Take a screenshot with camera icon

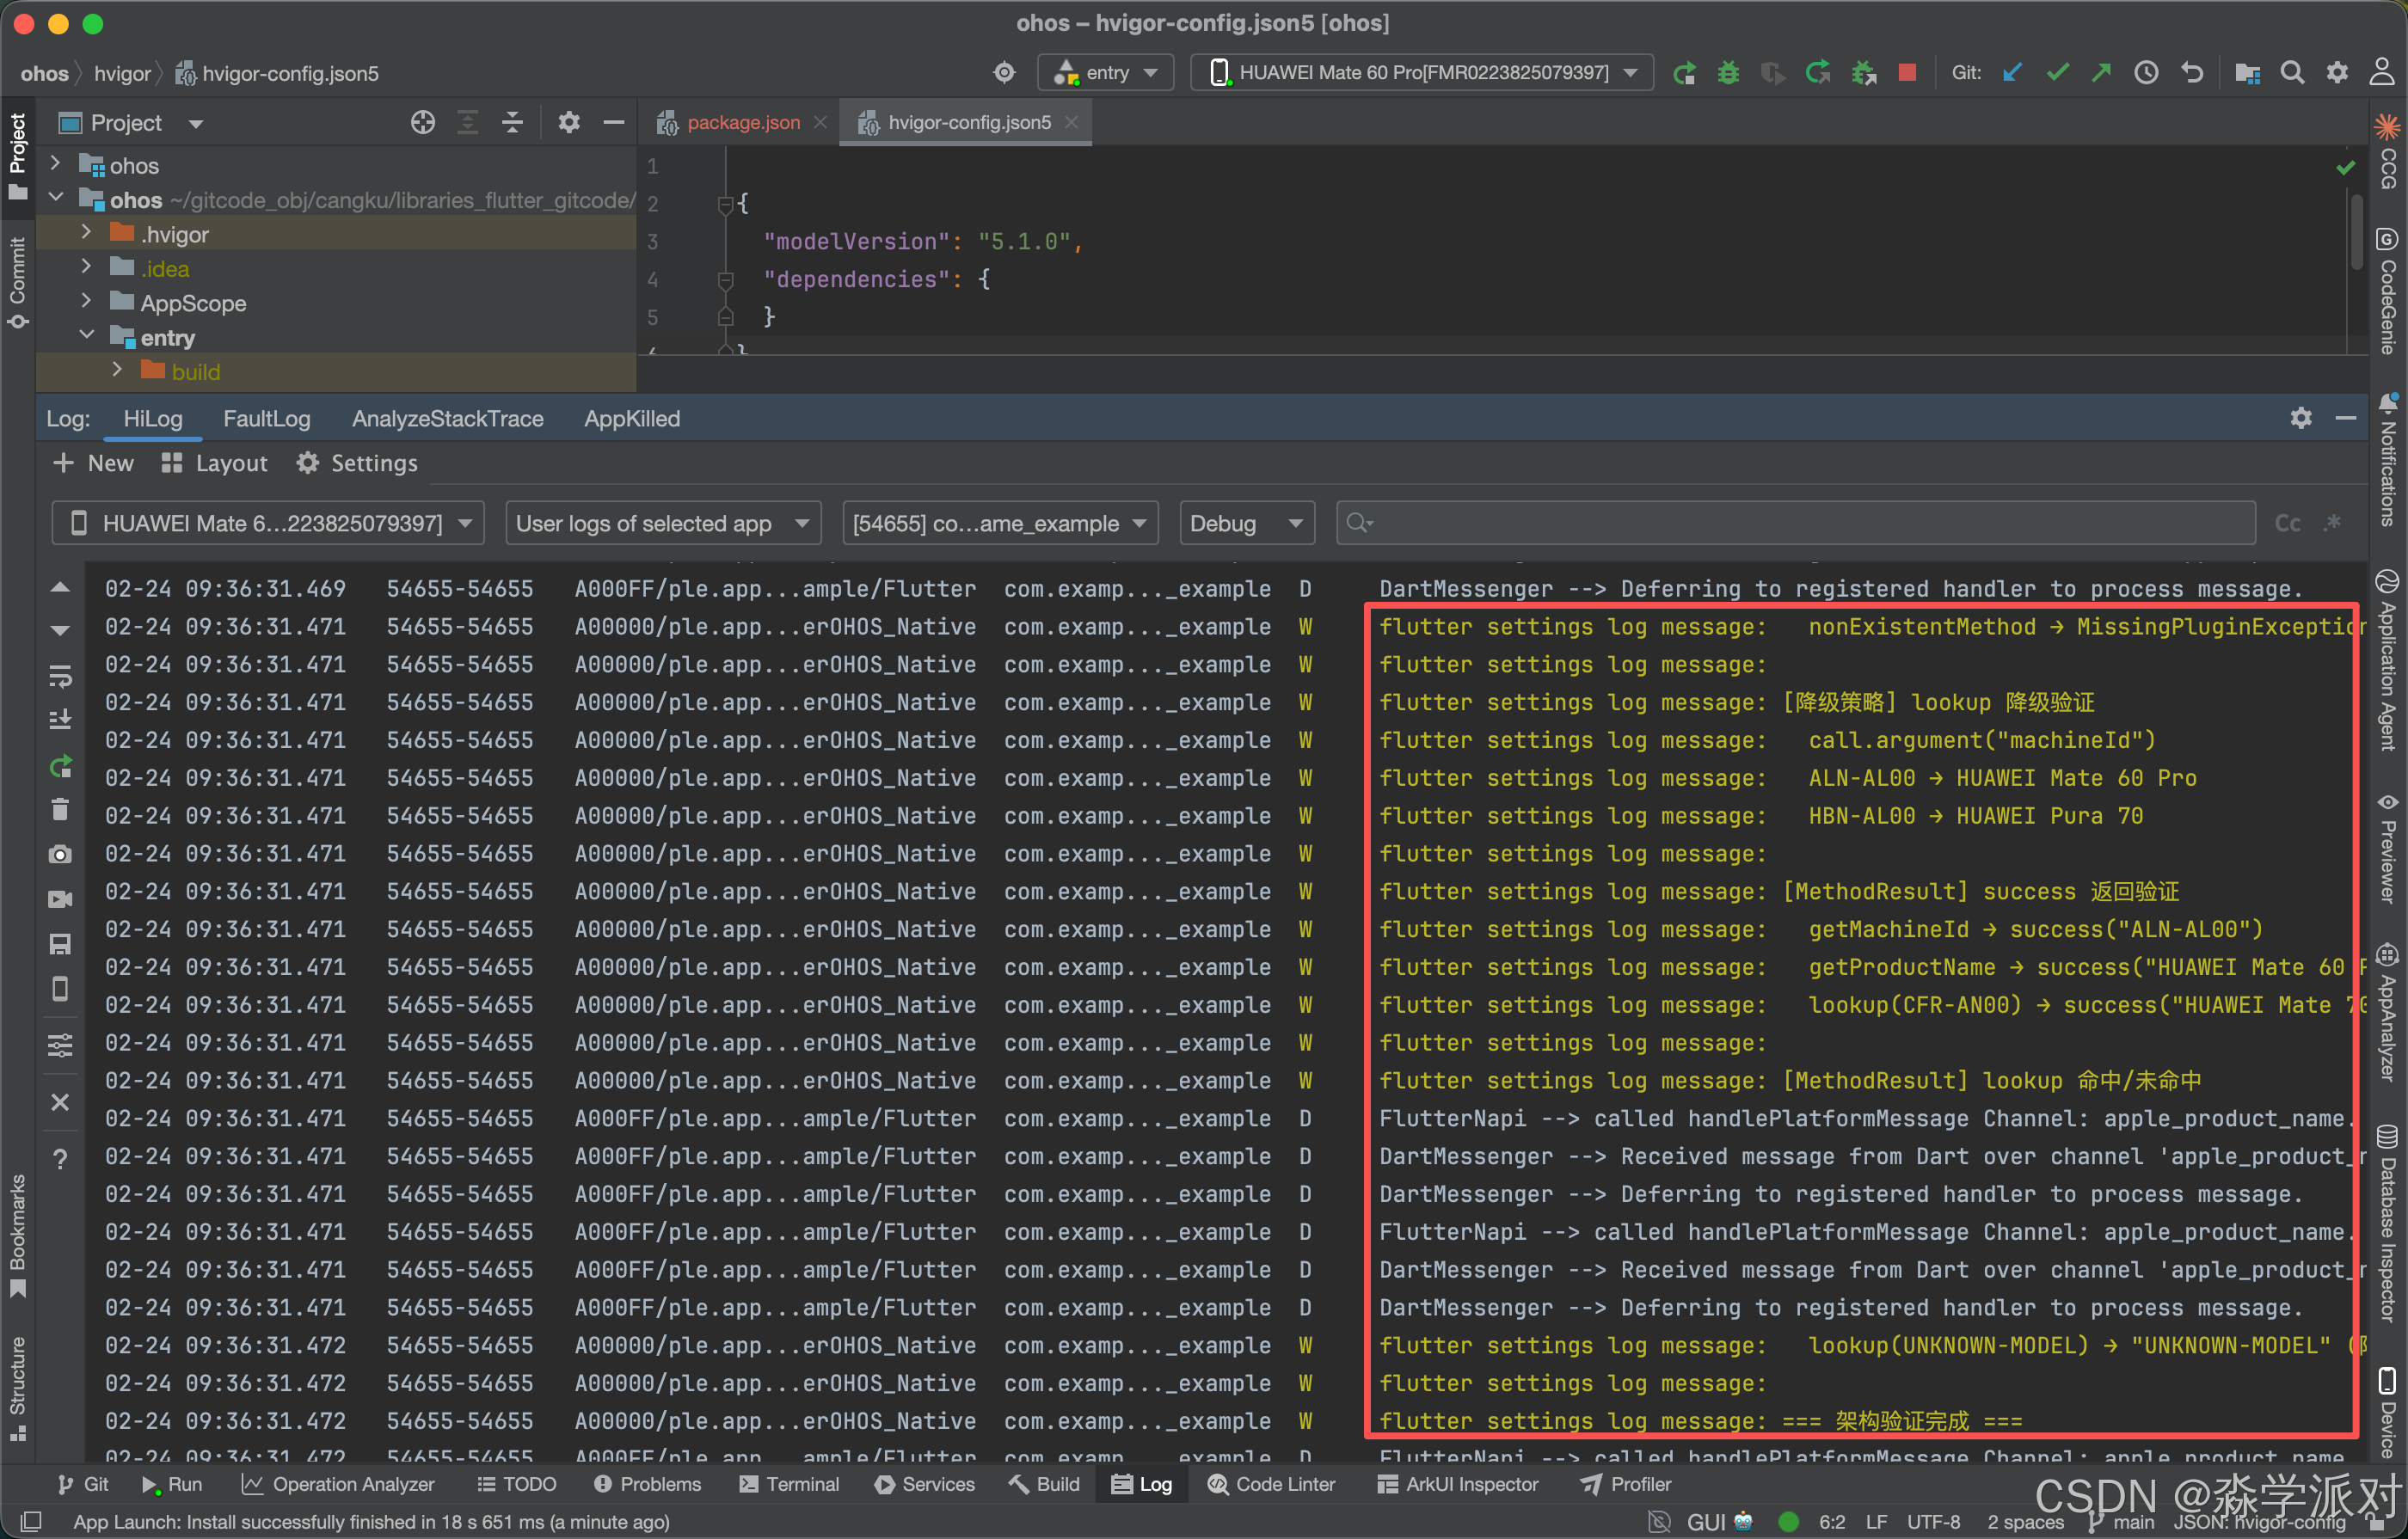(60, 854)
